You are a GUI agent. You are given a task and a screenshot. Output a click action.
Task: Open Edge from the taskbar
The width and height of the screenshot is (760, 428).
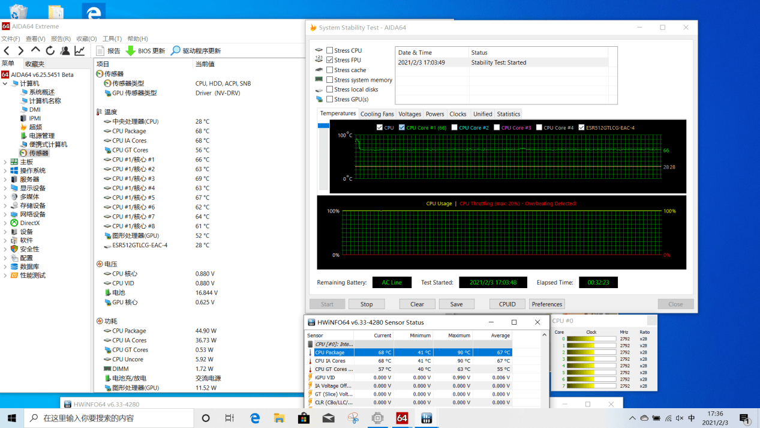pyautogui.click(x=255, y=418)
